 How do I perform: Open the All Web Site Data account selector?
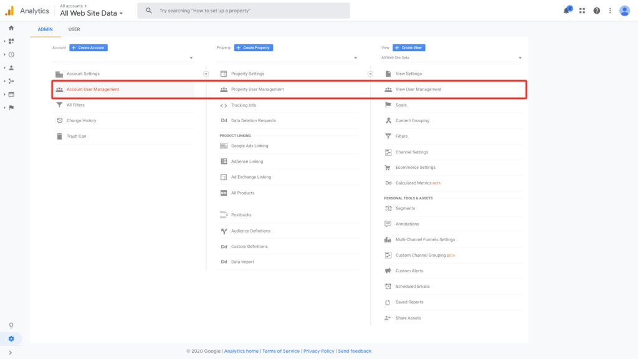(91, 12)
